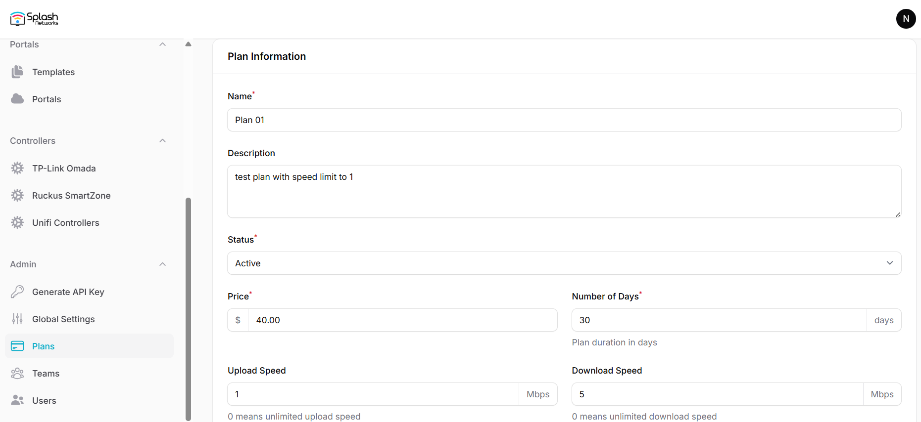Collapse the Controllers sidebar section
Screen dimensions: 921x422
tap(162, 141)
